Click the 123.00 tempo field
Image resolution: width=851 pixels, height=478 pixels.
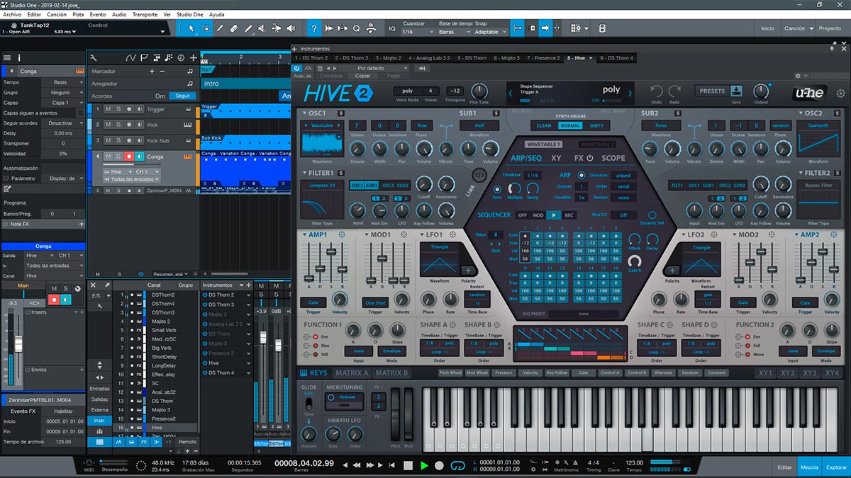point(634,462)
